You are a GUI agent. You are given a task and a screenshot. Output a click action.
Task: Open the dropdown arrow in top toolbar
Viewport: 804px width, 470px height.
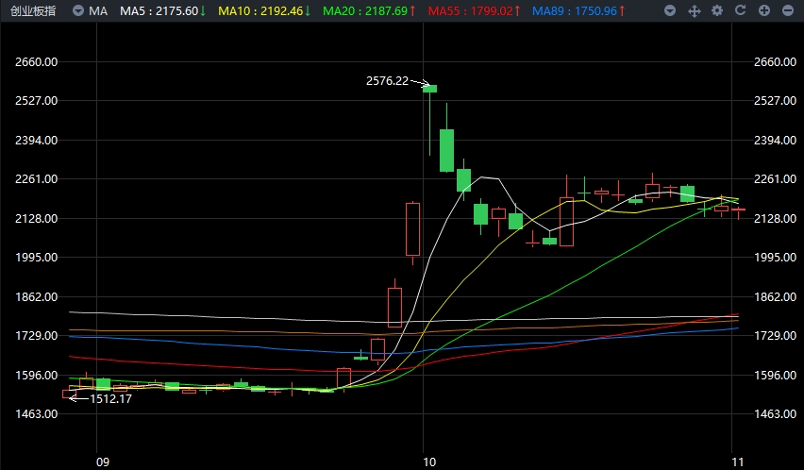pos(670,11)
